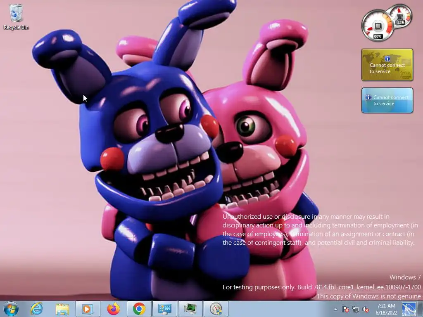Viewport: 423px width, 317px height.
Task: Click the muted speaker volume icon
Action: 366,309
